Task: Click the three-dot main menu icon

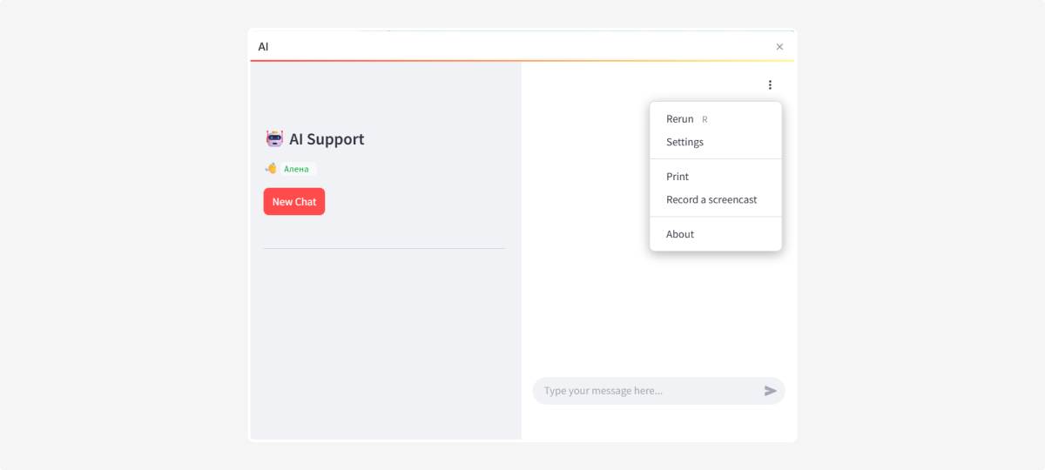Action: (770, 84)
